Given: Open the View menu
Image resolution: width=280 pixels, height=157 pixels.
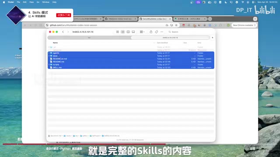Looking at the screenshot, I should click(31, 2).
